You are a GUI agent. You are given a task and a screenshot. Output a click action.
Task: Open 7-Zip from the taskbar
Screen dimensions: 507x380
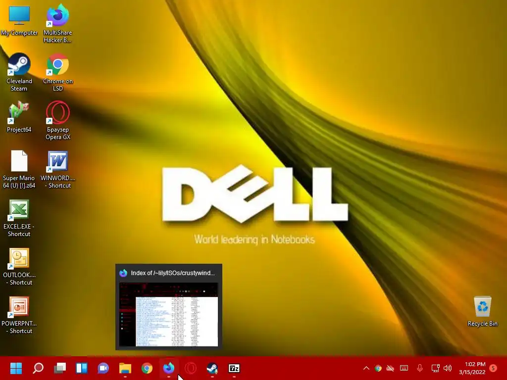pyautogui.click(x=234, y=368)
